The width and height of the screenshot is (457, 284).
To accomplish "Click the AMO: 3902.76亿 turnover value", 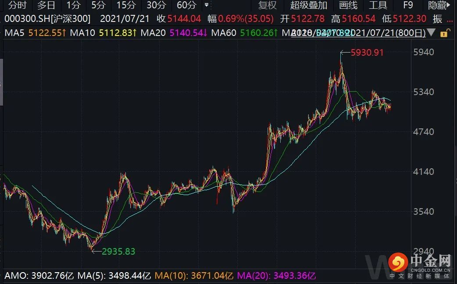I will pos(39,276).
